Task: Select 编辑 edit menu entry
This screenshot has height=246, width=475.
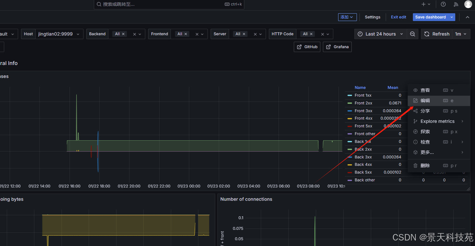Action: pos(439,101)
